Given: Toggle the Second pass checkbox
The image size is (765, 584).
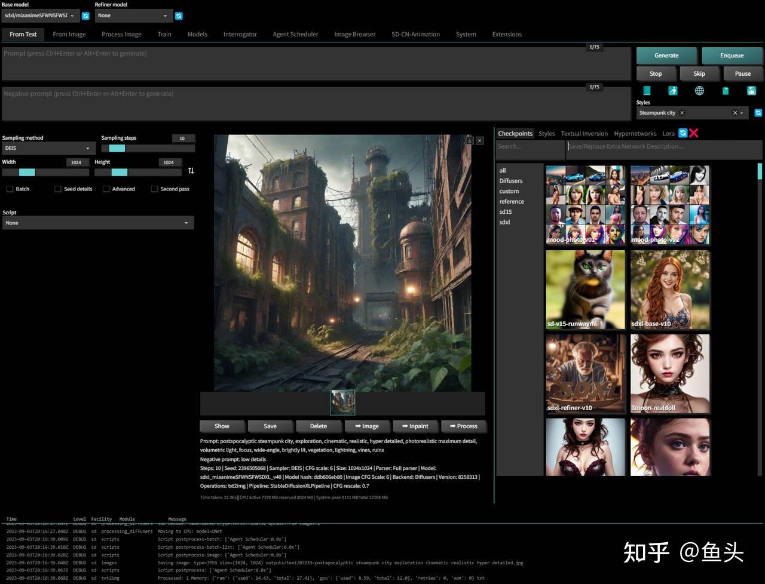Looking at the screenshot, I should point(154,189).
